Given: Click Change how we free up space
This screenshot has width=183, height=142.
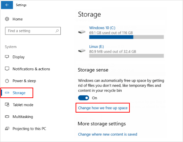Looking at the screenshot, I should (x=103, y=108).
